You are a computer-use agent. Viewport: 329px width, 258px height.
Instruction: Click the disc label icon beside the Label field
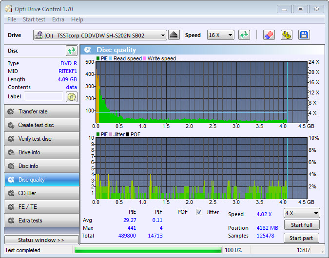click(x=72, y=97)
